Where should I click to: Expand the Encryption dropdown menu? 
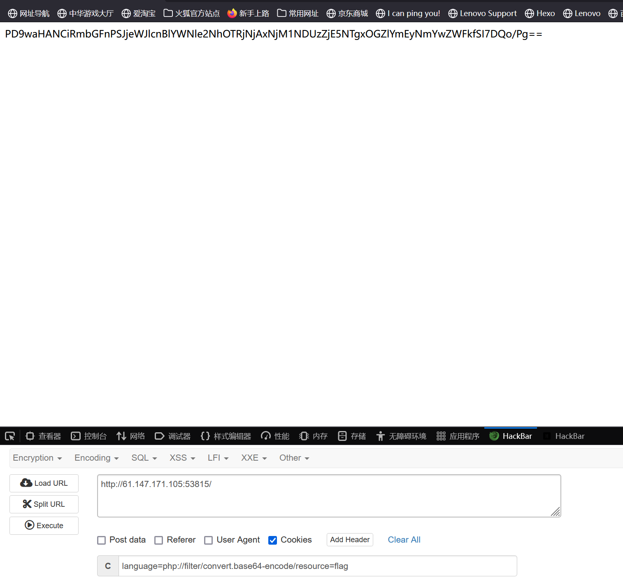[37, 458]
